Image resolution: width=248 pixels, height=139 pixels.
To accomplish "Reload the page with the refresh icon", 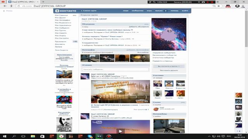I will coord(19,6).
